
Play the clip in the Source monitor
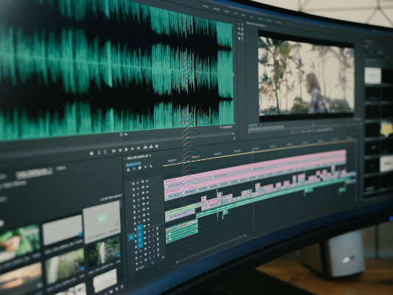[x=126, y=150]
